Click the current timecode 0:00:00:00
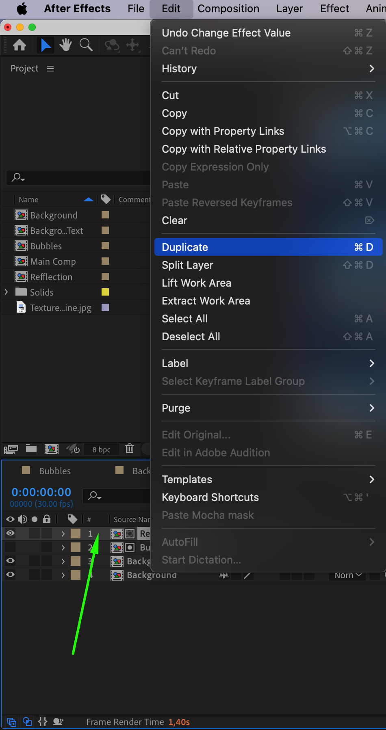The width and height of the screenshot is (386, 730). [x=41, y=492]
